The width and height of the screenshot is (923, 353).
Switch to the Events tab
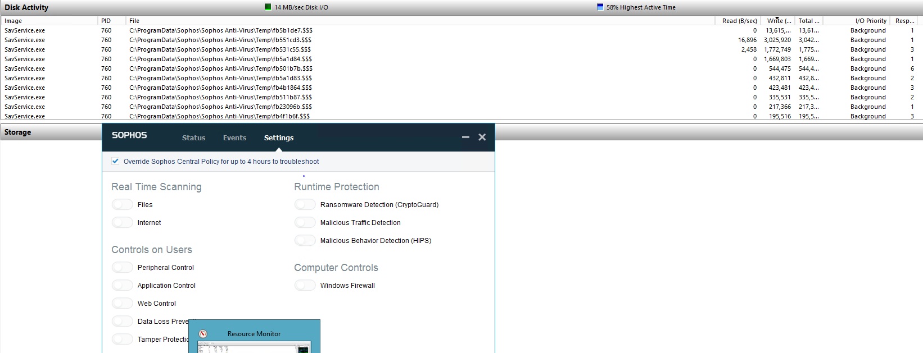pyautogui.click(x=234, y=138)
